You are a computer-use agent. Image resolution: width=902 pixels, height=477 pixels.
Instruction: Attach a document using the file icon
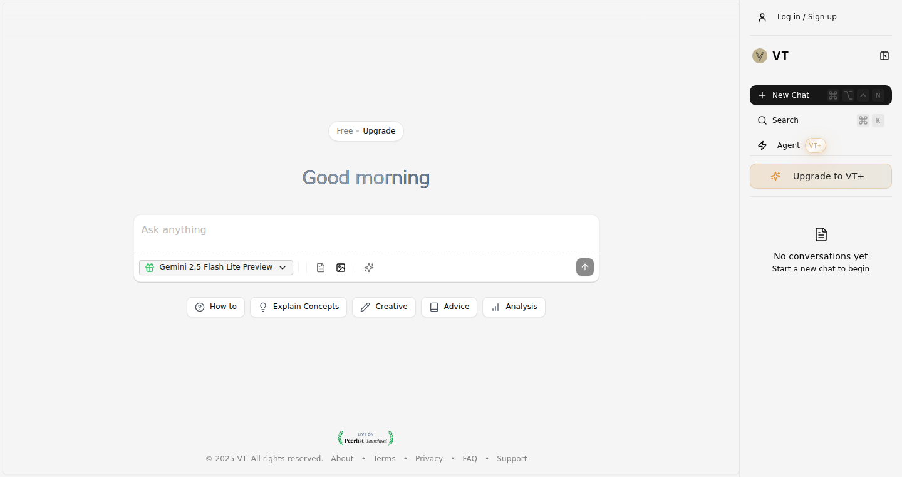click(x=321, y=268)
